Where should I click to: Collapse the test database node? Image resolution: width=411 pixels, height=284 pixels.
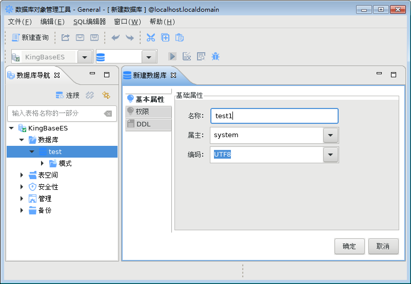tap(32, 151)
